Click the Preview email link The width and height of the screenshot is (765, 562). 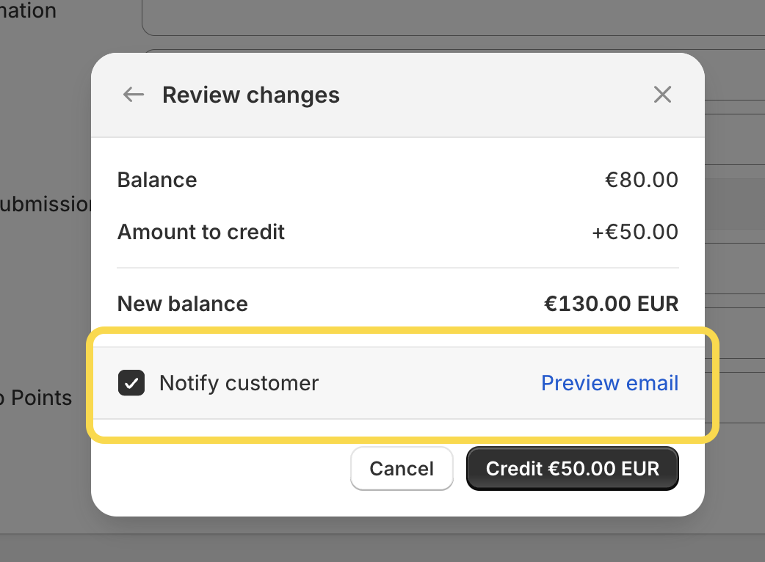coord(609,382)
